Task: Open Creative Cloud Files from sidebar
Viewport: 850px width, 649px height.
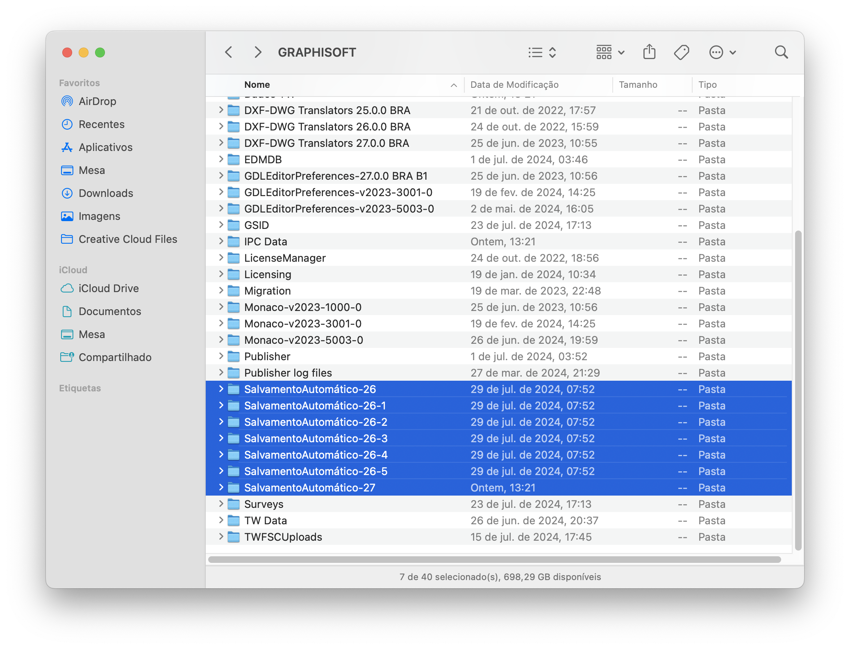Action: [x=127, y=239]
